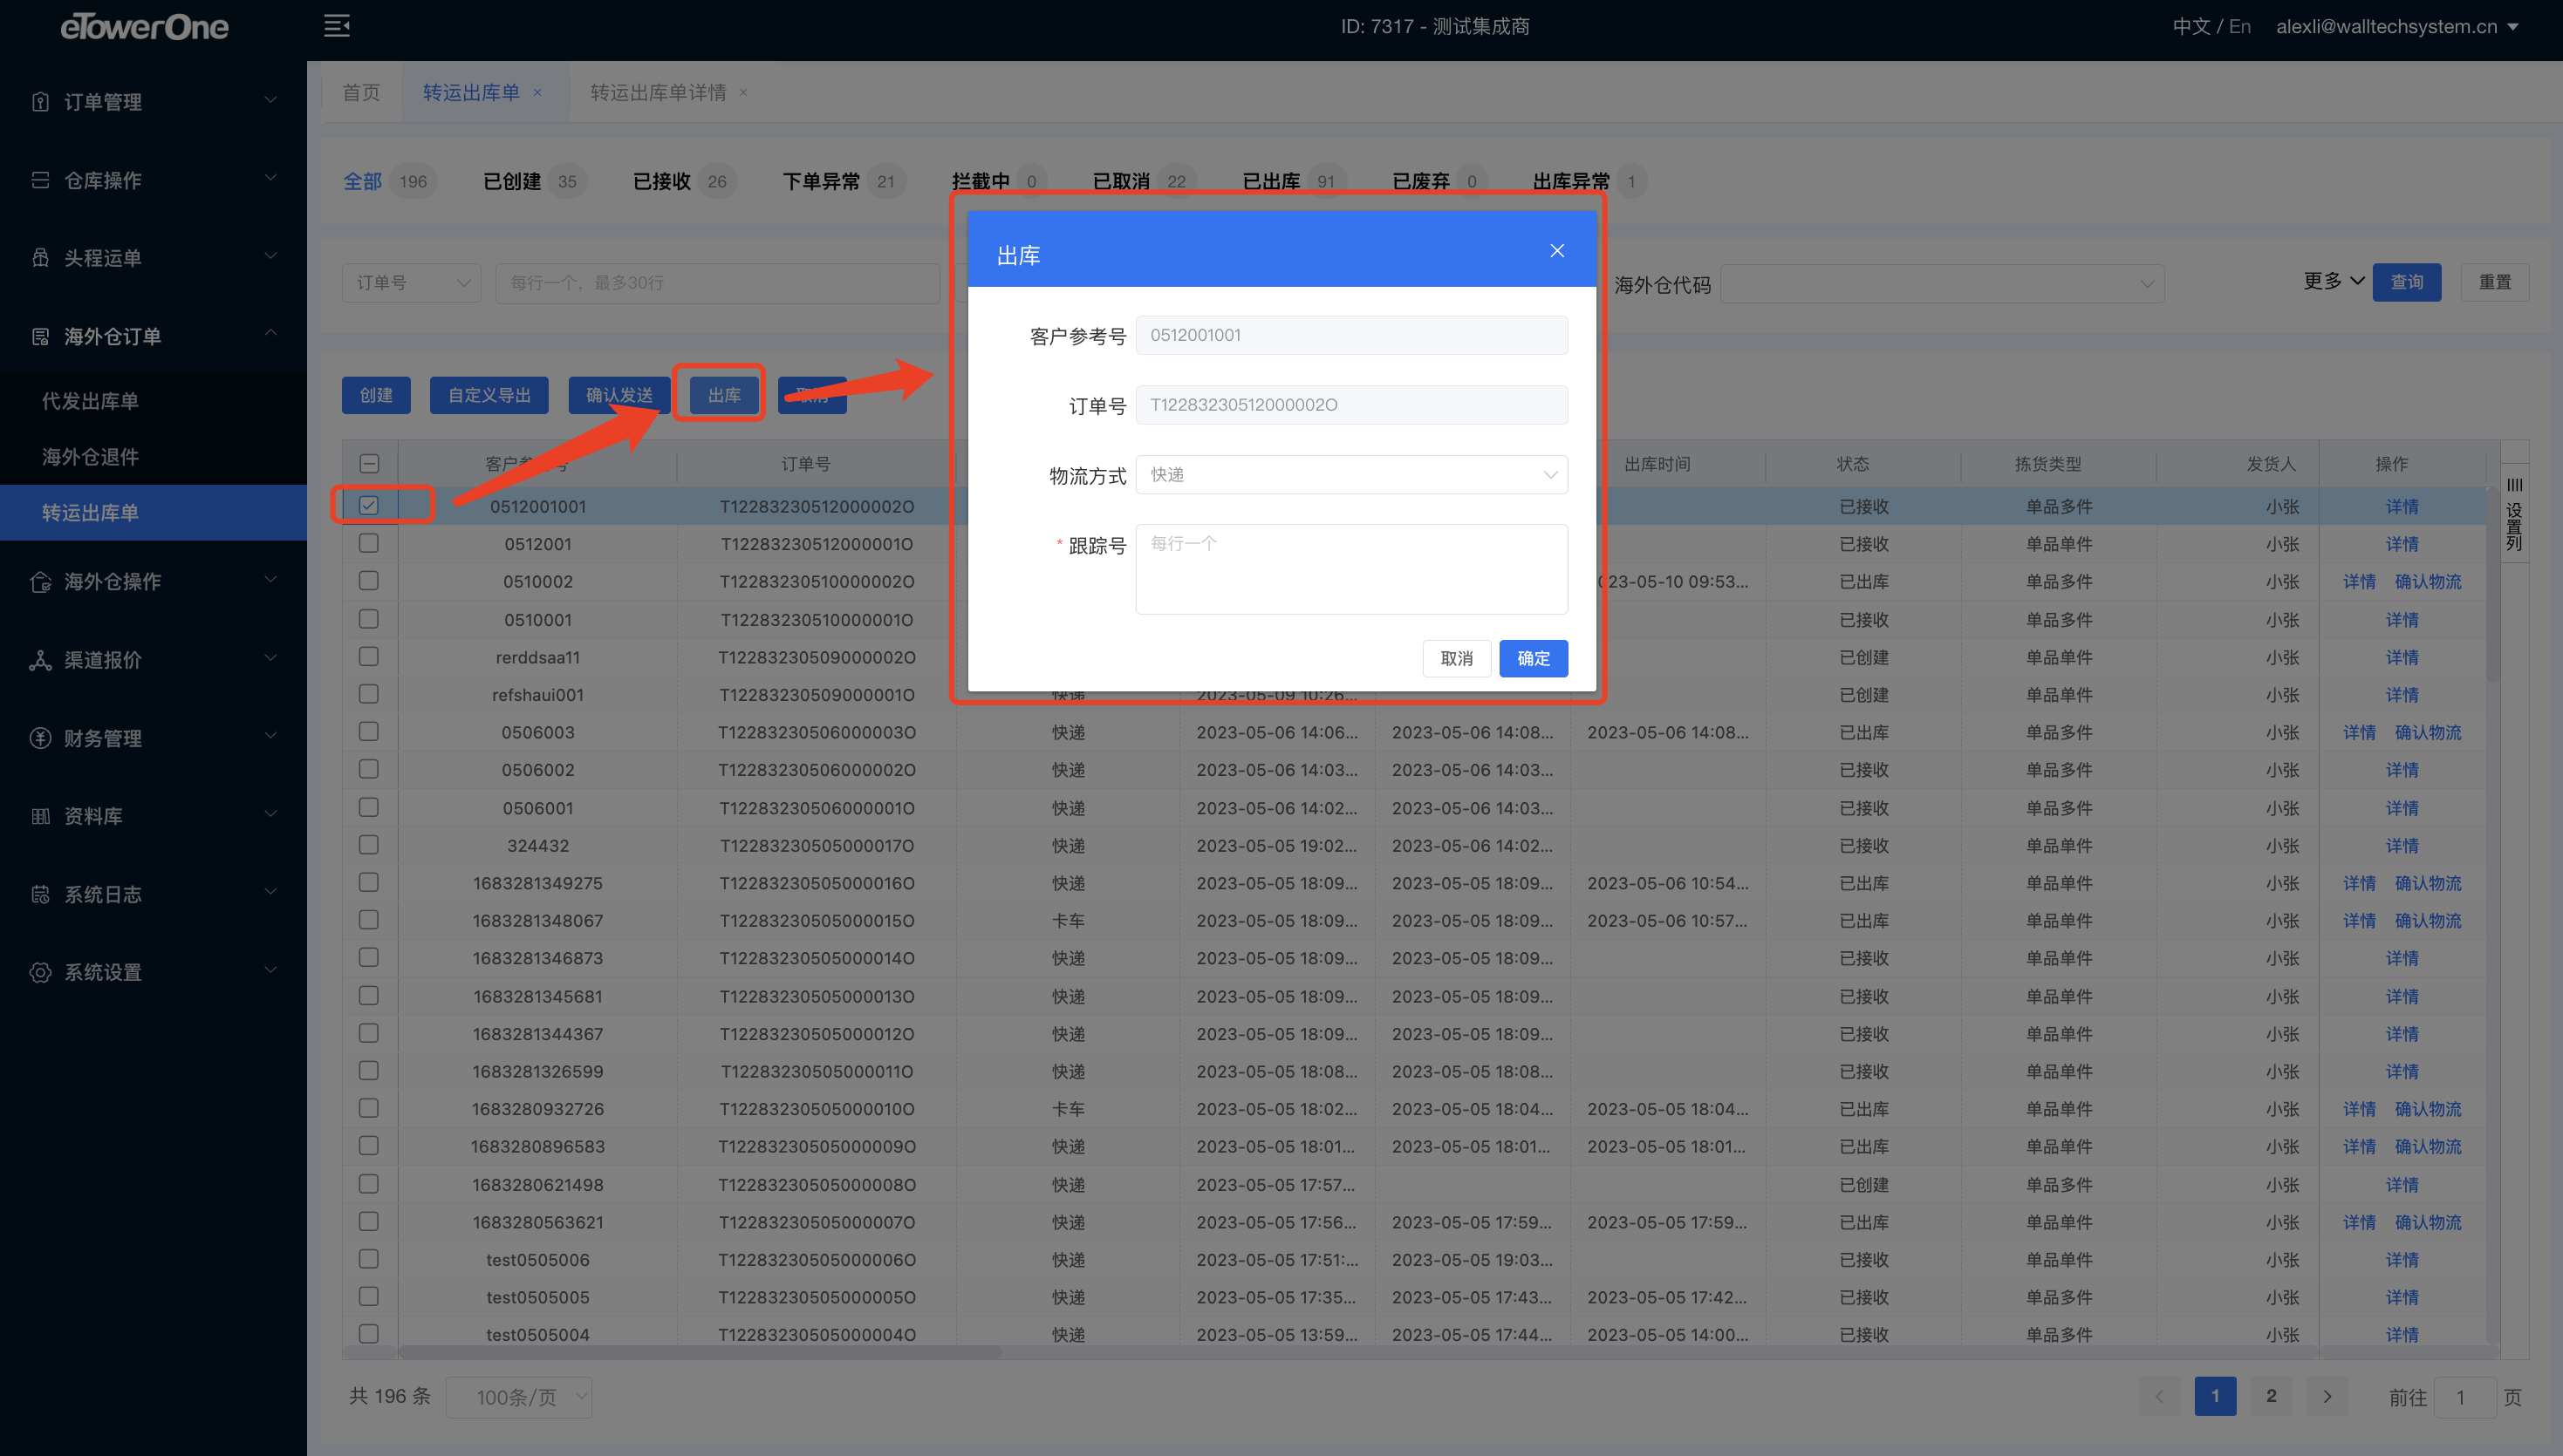Click the eTowerOne logo
2563x1456 pixels.
coord(144,27)
